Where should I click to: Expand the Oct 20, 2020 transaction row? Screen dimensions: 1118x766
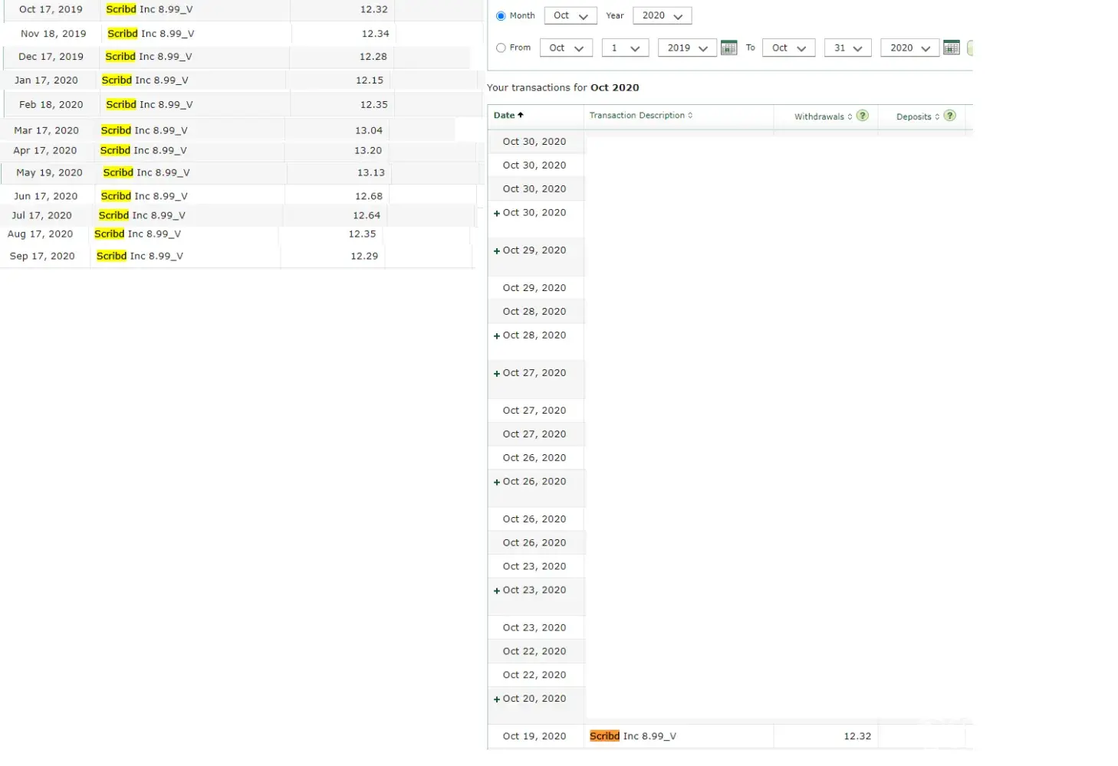(x=497, y=699)
